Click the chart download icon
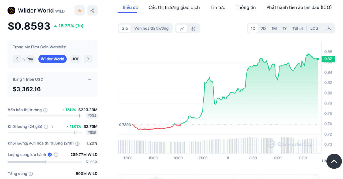The image size is (343, 179). (329, 28)
